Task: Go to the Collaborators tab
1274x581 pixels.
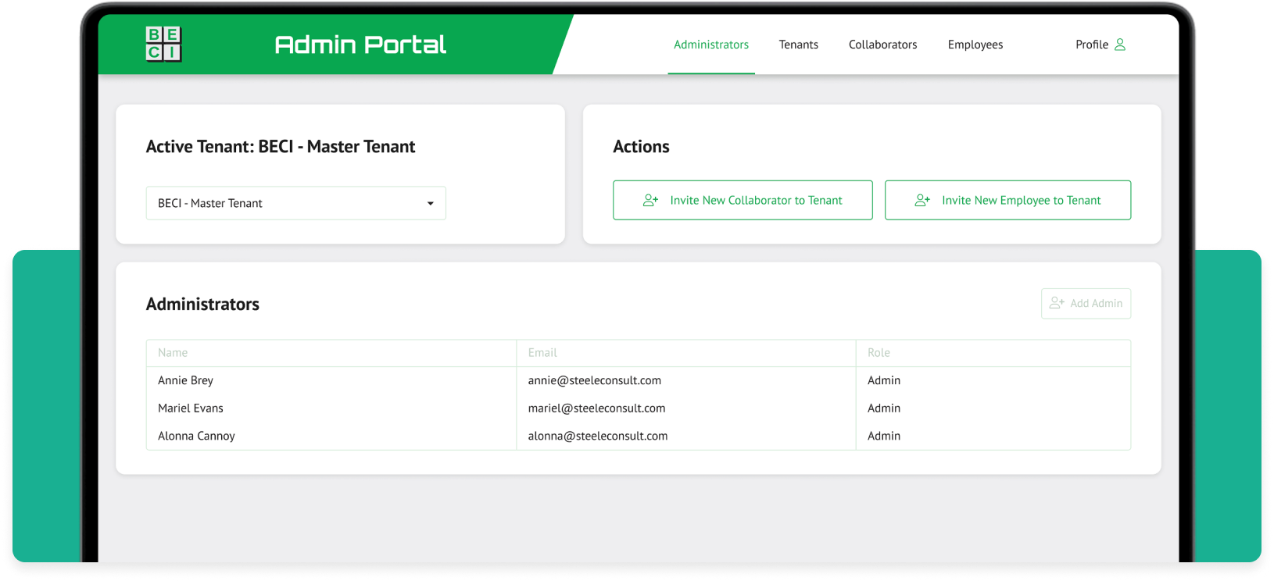Action: point(882,45)
